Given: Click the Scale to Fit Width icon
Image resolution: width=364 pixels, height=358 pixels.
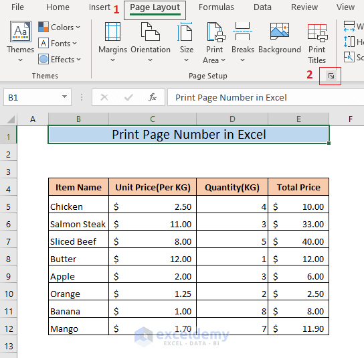Looking at the screenshot, I should click(349, 26).
